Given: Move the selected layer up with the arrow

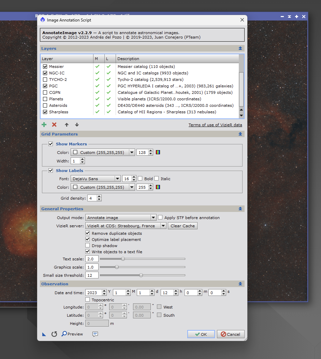Looking at the screenshot, I should [x=67, y=125].
